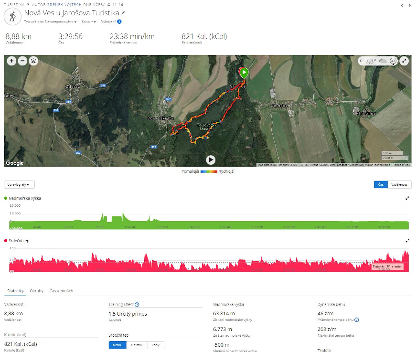Switch to the Okruhy tab
The image size is (416, 352).
point(36,291)
